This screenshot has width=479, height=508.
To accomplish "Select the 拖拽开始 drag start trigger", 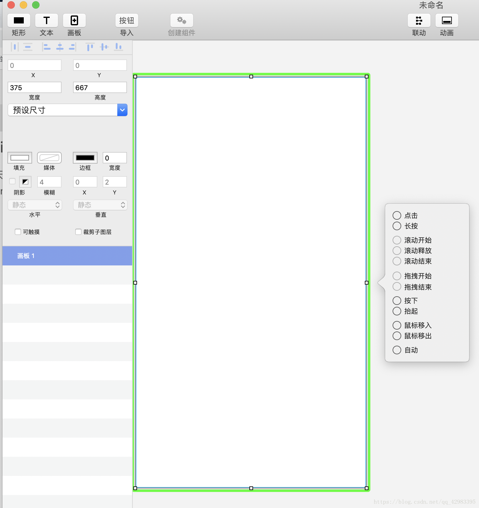I will click(x=397, y=276).
